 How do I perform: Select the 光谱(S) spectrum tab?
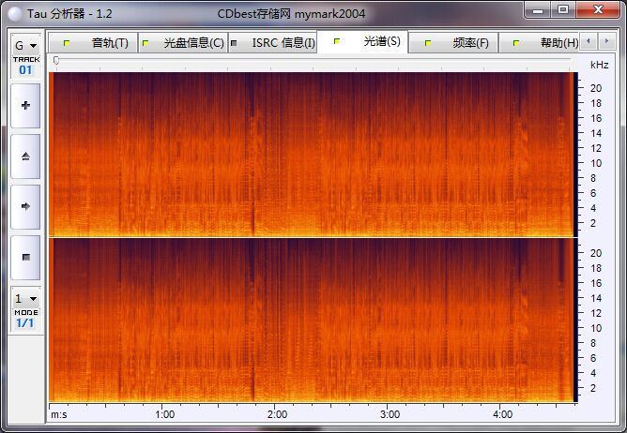coord(362,41)
